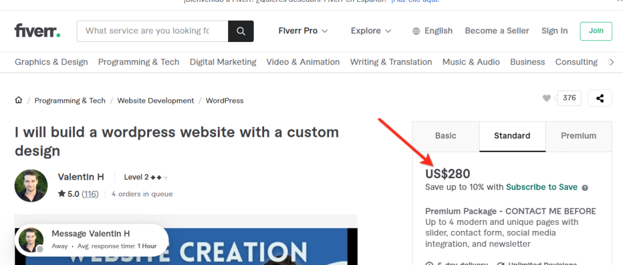Image resolution: width=623 pixels, height=265 pixels.
Task: Click the Message Valentin H popup
Action: [x=92, y=240]
